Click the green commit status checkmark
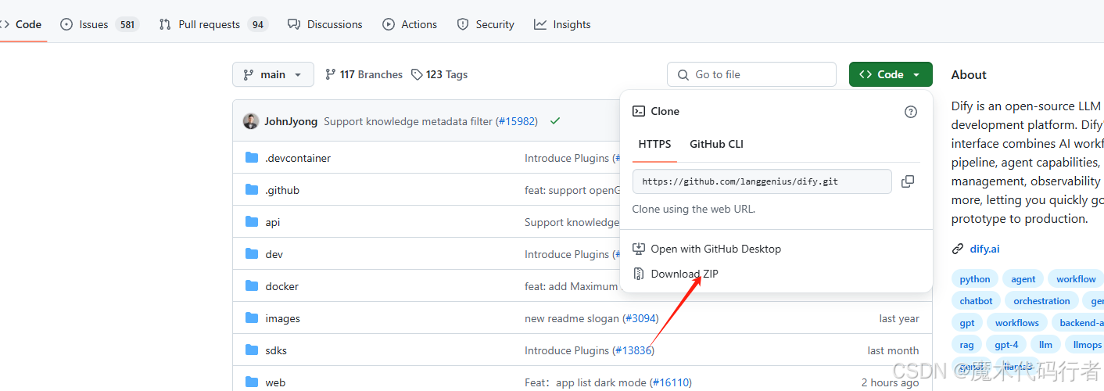1104x391 pixels. [555, 121]
